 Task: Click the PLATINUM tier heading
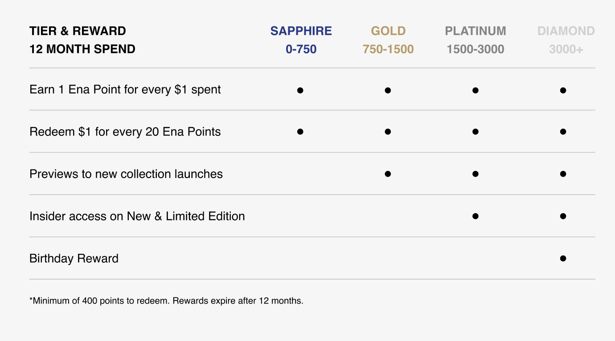476,31
